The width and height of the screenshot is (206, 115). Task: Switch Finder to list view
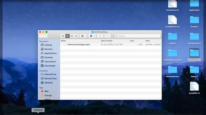coord(67,36)
